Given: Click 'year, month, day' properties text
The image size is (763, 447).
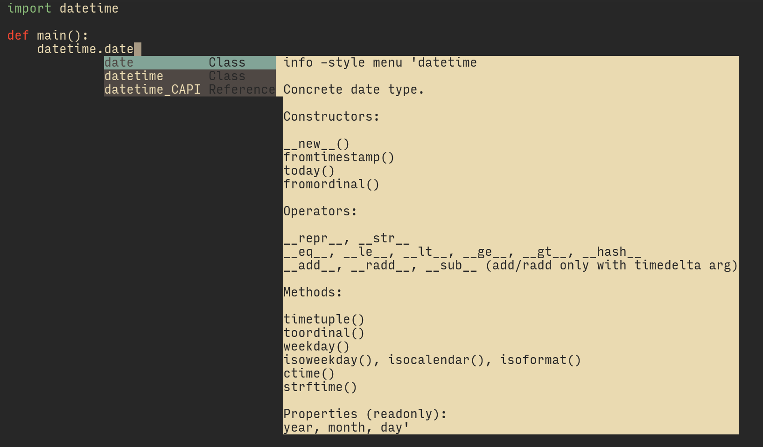Looking at the screenshot, I should 345,427.
